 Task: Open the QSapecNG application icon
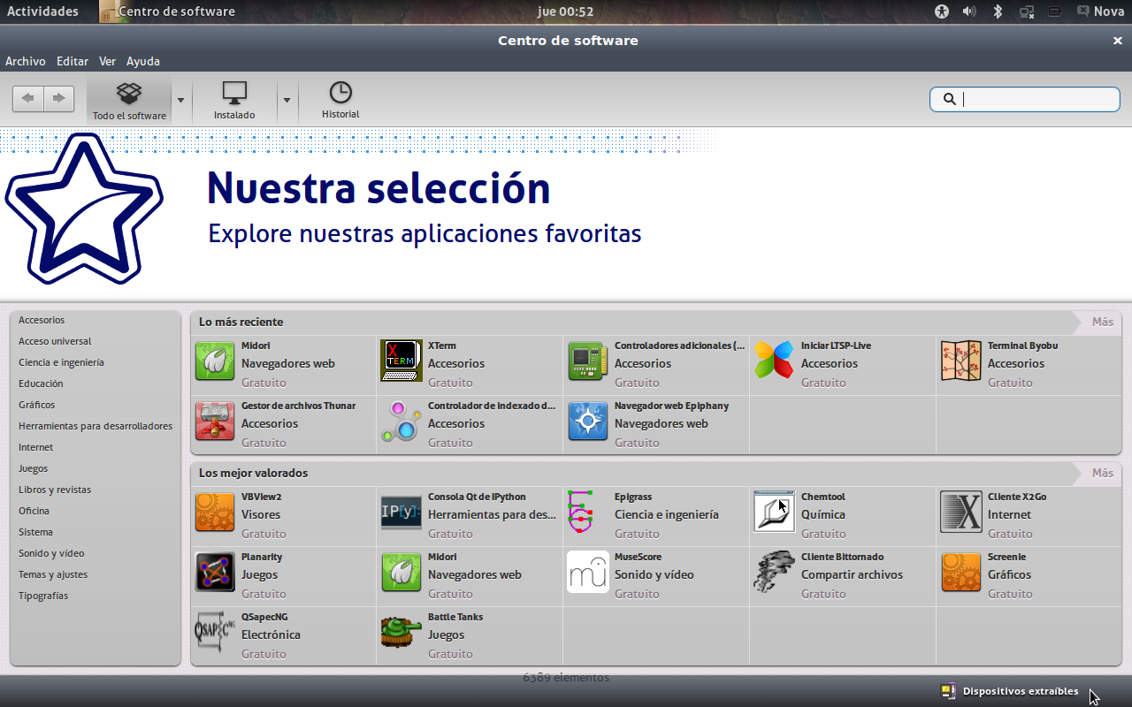coord(215,633)
